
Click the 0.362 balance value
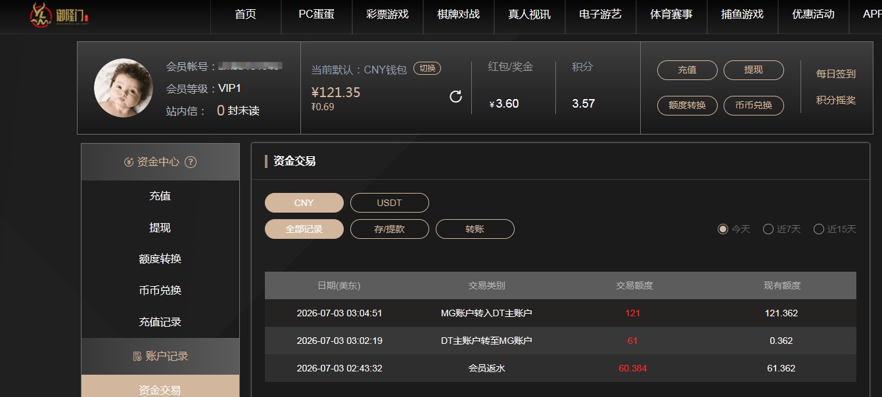click(781, 341)
